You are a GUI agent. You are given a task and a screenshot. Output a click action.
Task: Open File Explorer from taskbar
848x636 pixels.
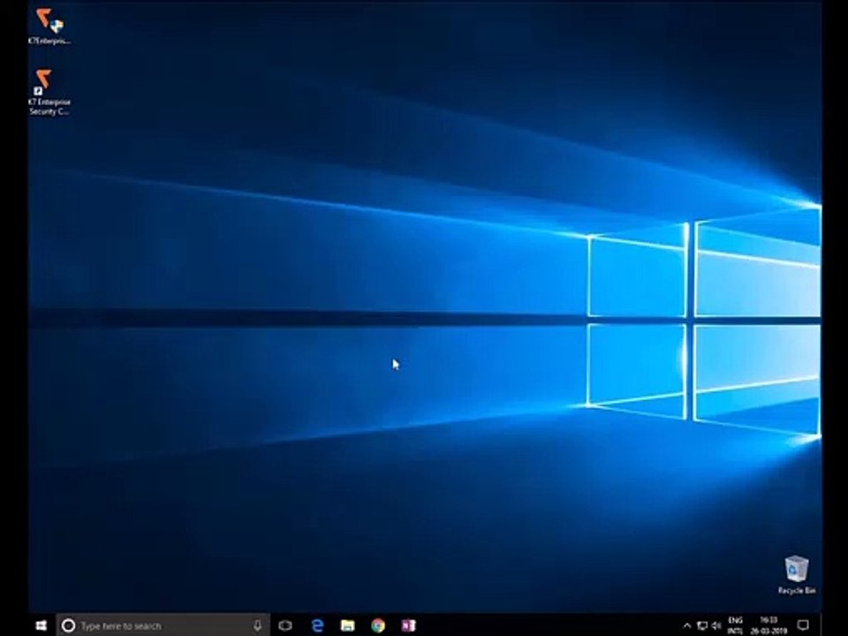pos(347,625)
